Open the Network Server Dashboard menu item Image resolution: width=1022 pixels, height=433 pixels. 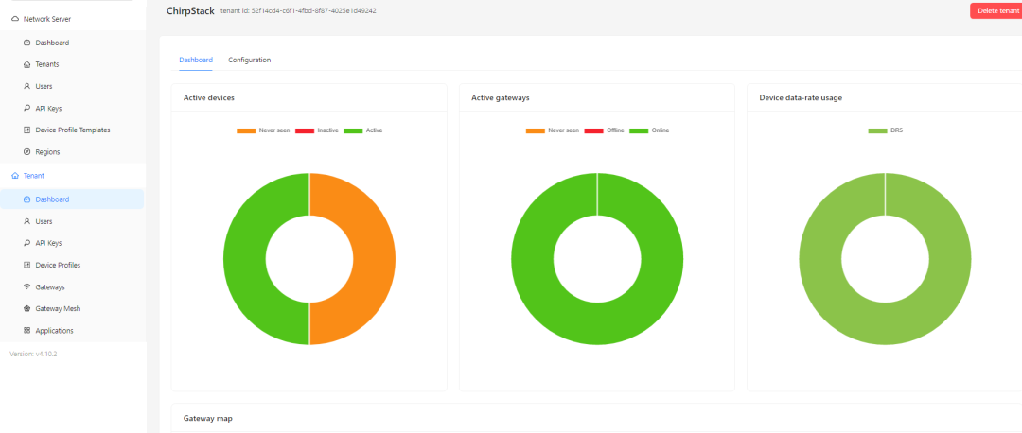(72, 43)
